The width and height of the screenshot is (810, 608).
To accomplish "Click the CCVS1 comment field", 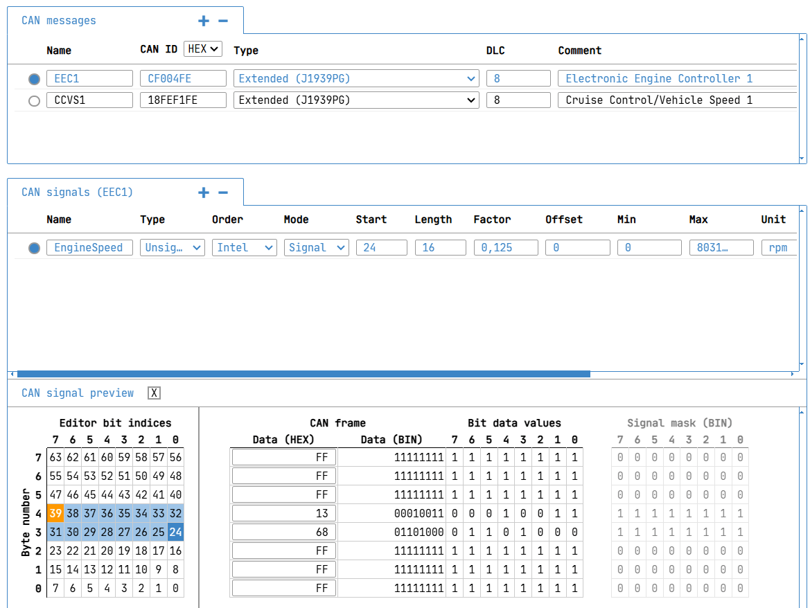I will coord(676,100).
